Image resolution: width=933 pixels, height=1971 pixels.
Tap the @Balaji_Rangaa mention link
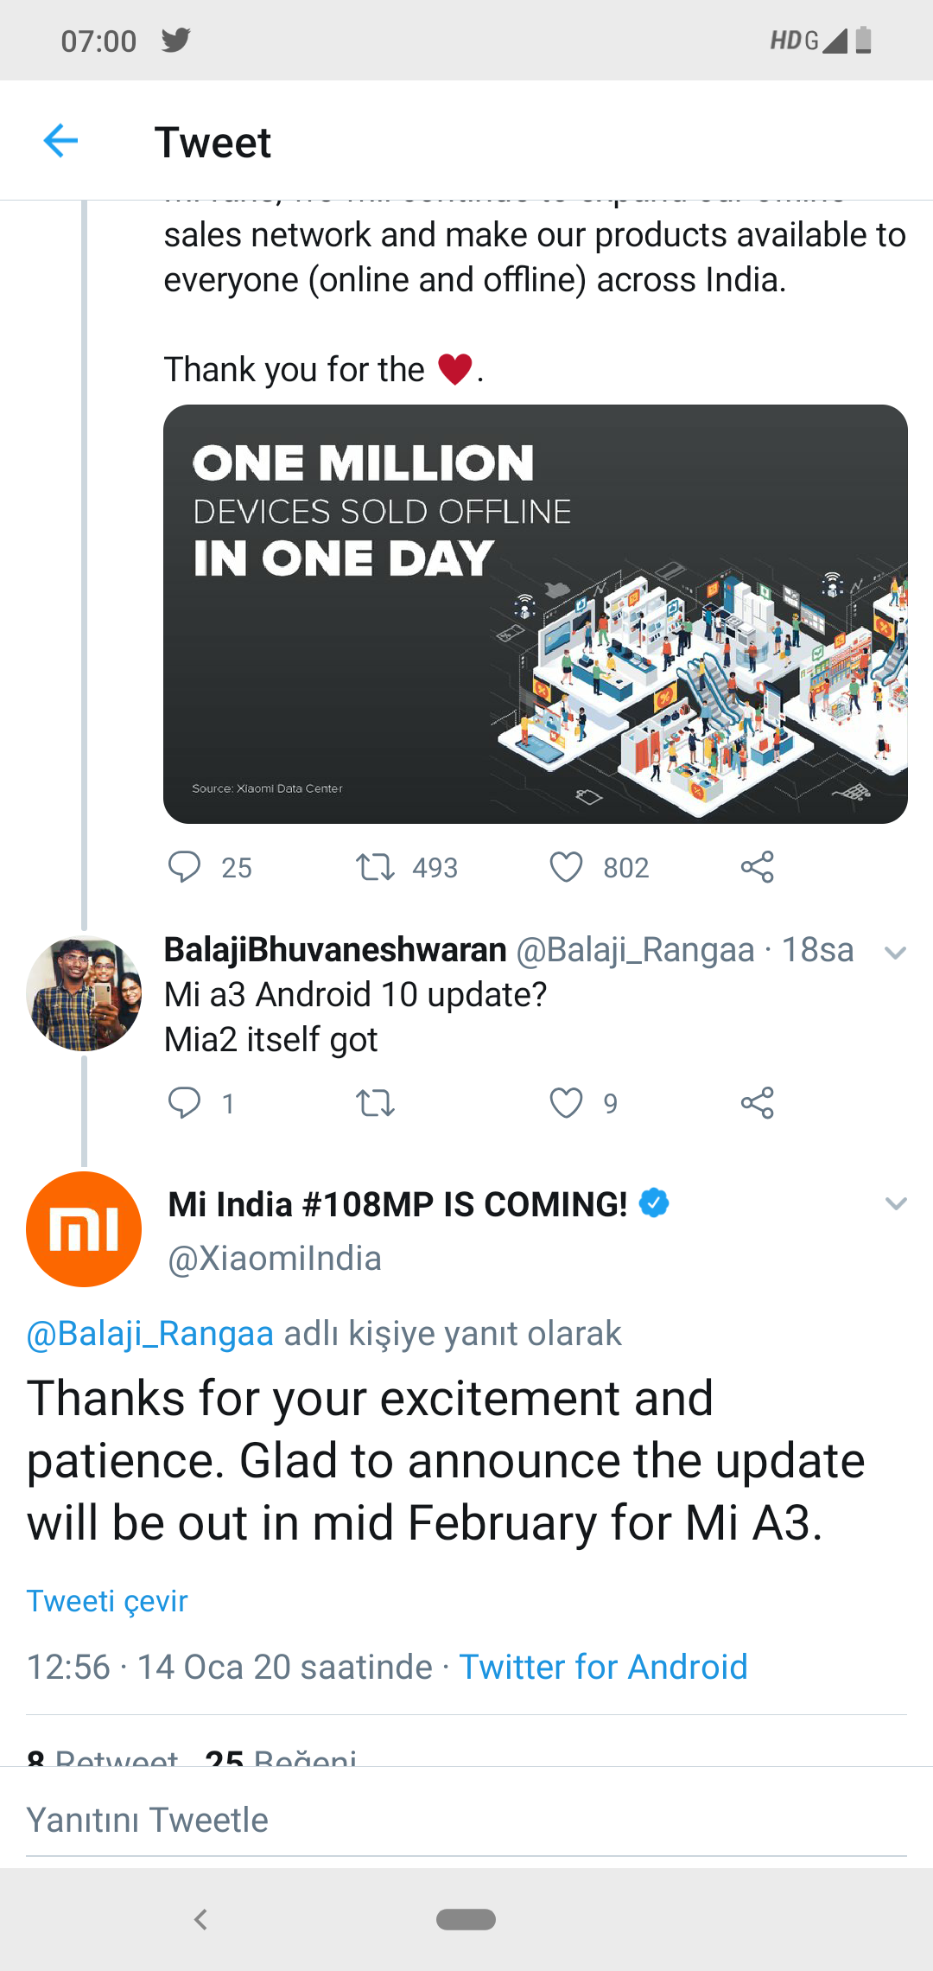tap(150, 1334)
